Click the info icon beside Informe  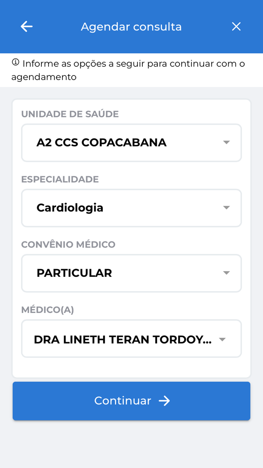(x=16, y=62)
